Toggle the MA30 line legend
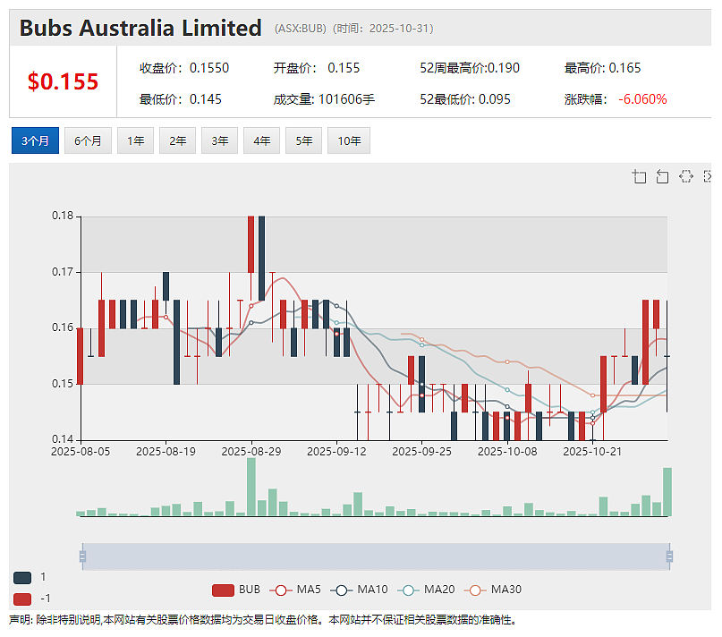This screenshot has height=637, width=722. coord(493,590)
